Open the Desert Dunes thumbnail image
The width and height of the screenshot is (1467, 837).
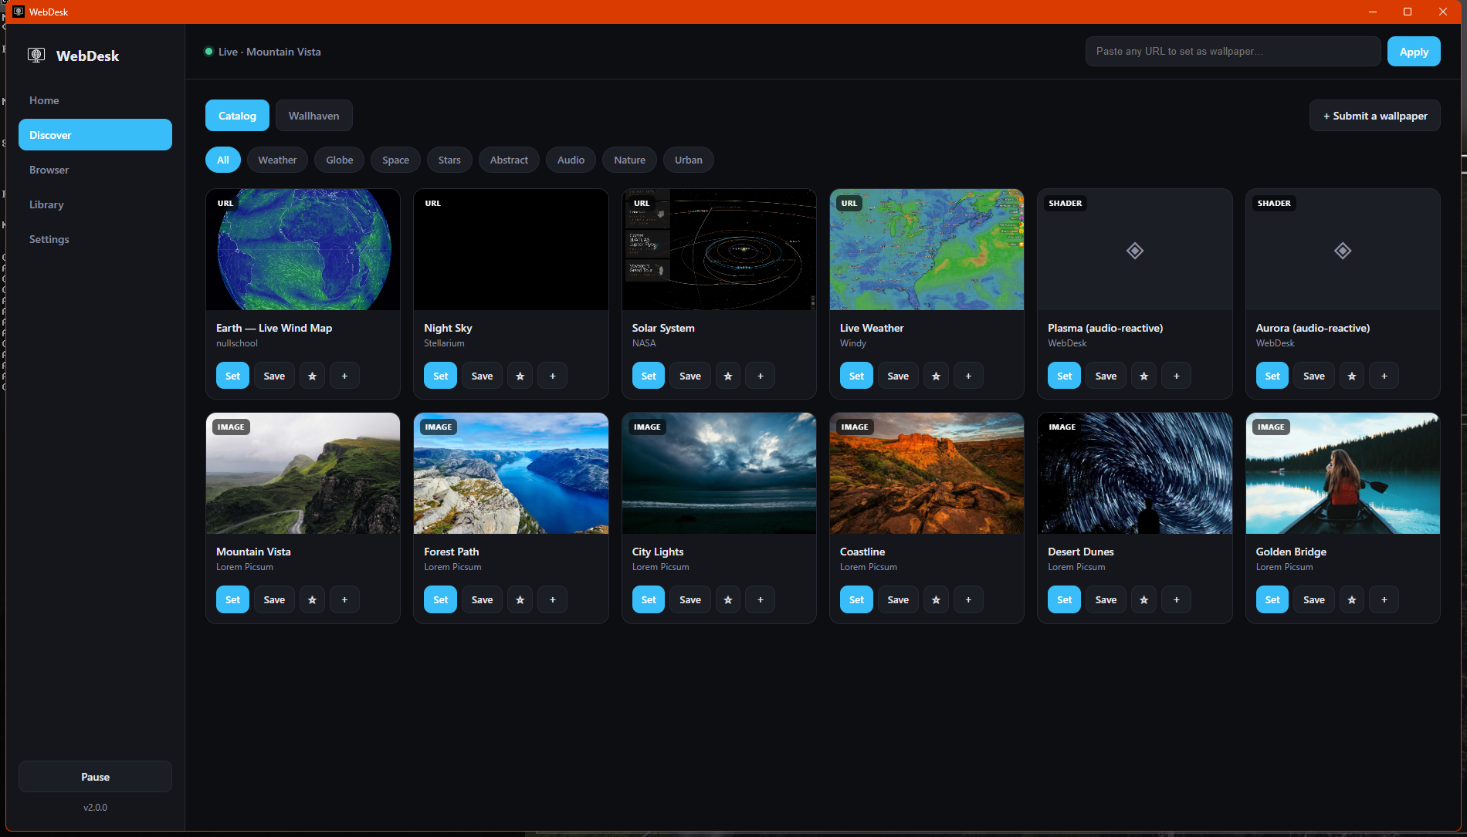pyautogui.click(x=1135, y=473)
